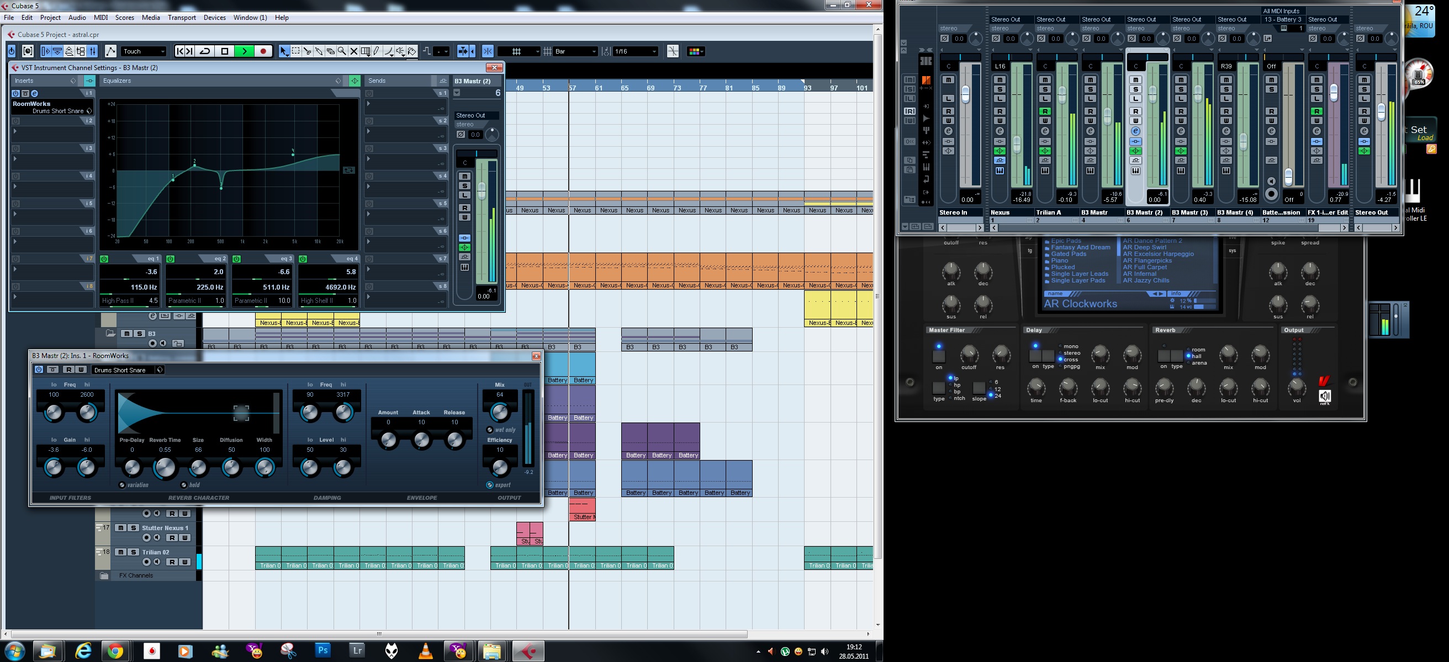Toggle Autoscroll in the toolbar
1449x662 pixels.
(463, 51)
